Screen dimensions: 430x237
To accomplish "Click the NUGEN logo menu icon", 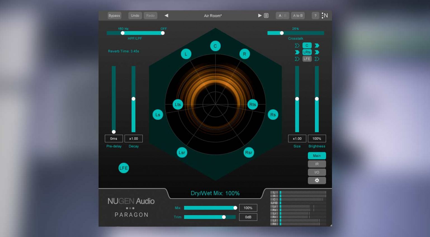I will click(x=325, y=16).
